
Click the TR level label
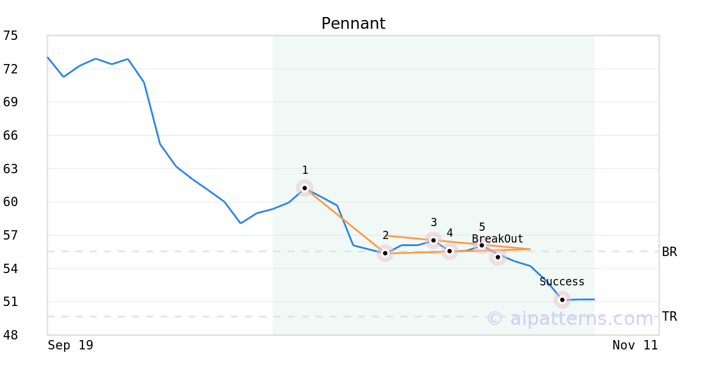[x=669, y=317]
